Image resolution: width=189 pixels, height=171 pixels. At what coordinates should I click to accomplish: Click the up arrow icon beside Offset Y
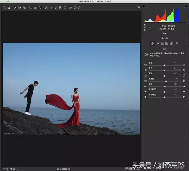tap(184, 97)
